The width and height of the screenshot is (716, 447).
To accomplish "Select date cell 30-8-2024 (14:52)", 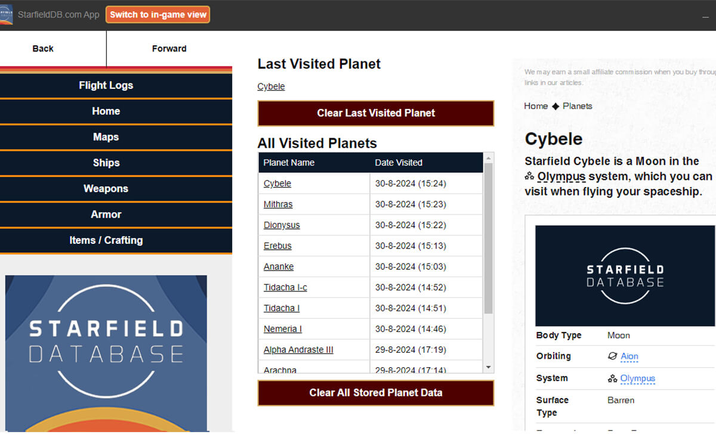I will click(x=426, y=287).
